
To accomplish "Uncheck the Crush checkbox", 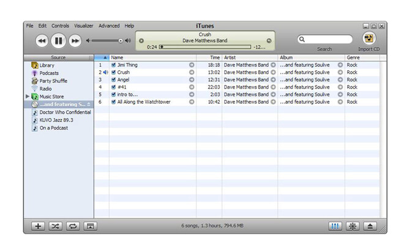I will [x=113, y=72].
